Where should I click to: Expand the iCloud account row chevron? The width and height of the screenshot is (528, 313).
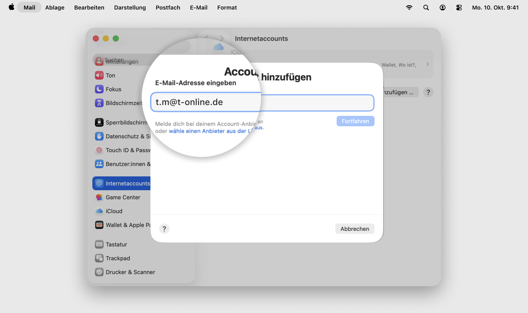[427, 64]
